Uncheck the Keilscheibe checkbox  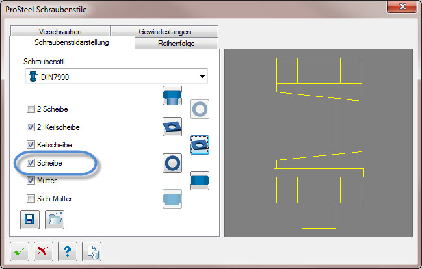pyautogui.click(x=31, y=145)
